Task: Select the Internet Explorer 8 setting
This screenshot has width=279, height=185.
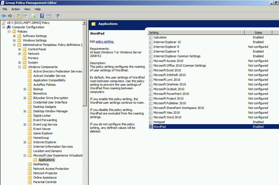Action: [x=166, y=47]
